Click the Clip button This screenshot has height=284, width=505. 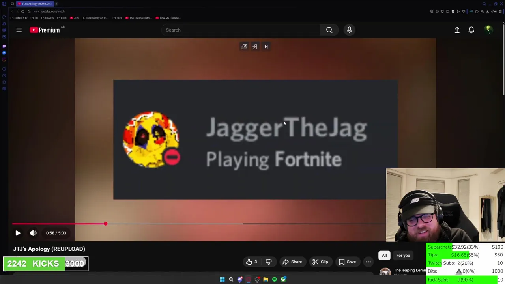coord(320,262)
